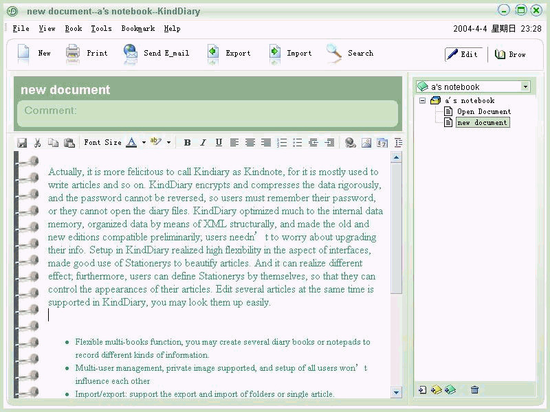Screen dimensions: 550x412
Task: Switch to Edit mode
Action: click(x=463, y=54)
